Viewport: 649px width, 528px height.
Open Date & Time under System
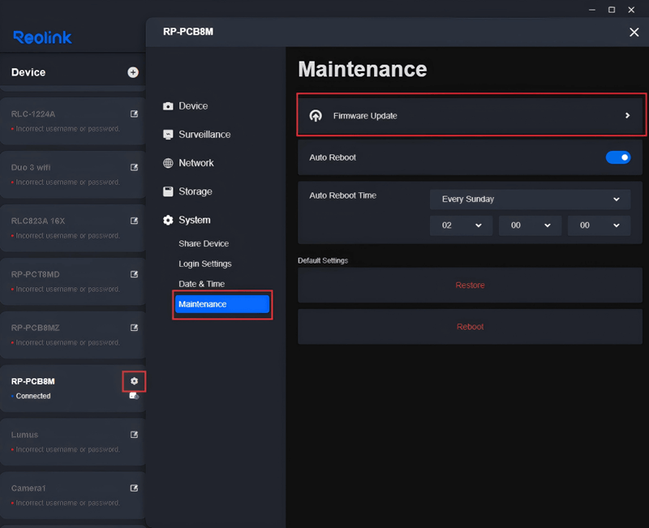[x=201, y=284]
